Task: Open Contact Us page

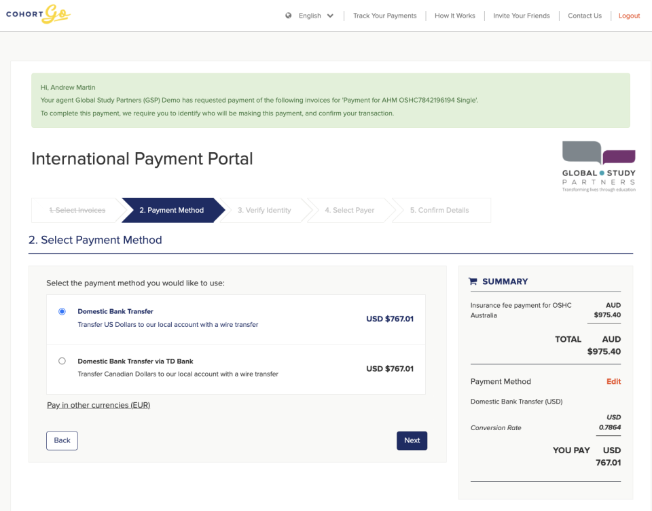Action: click(584, 16)
